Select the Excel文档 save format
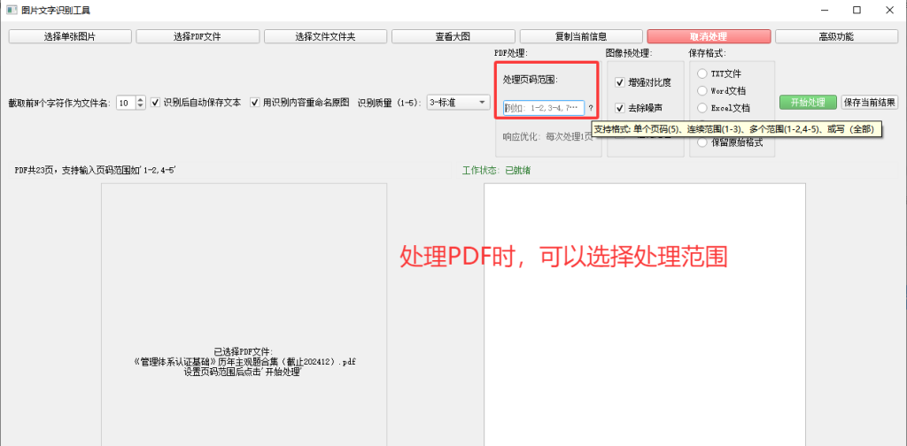 point(725,107)
